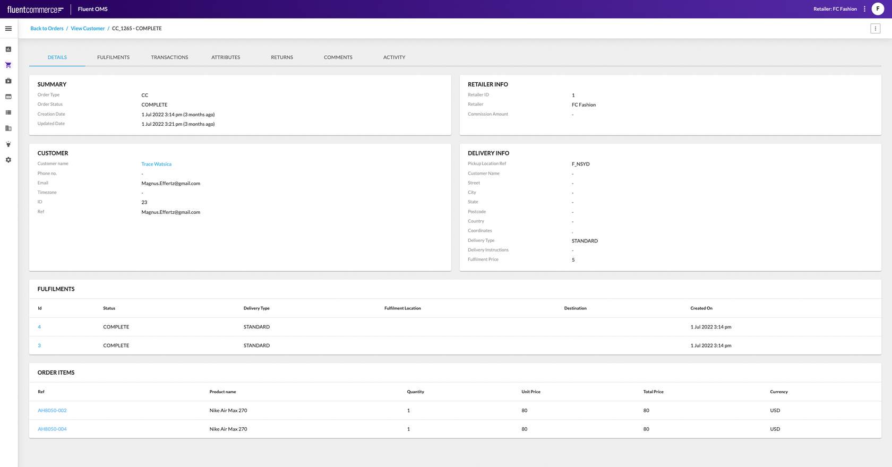
Task: Open the Returns tab
Action: tap(282, 57)
